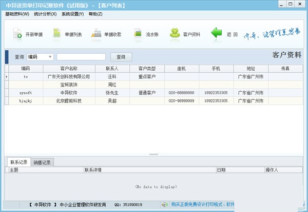Open the 系统设置(Y) menu
Viewport: 308px width, 212px height.
[x=72, y=14]
